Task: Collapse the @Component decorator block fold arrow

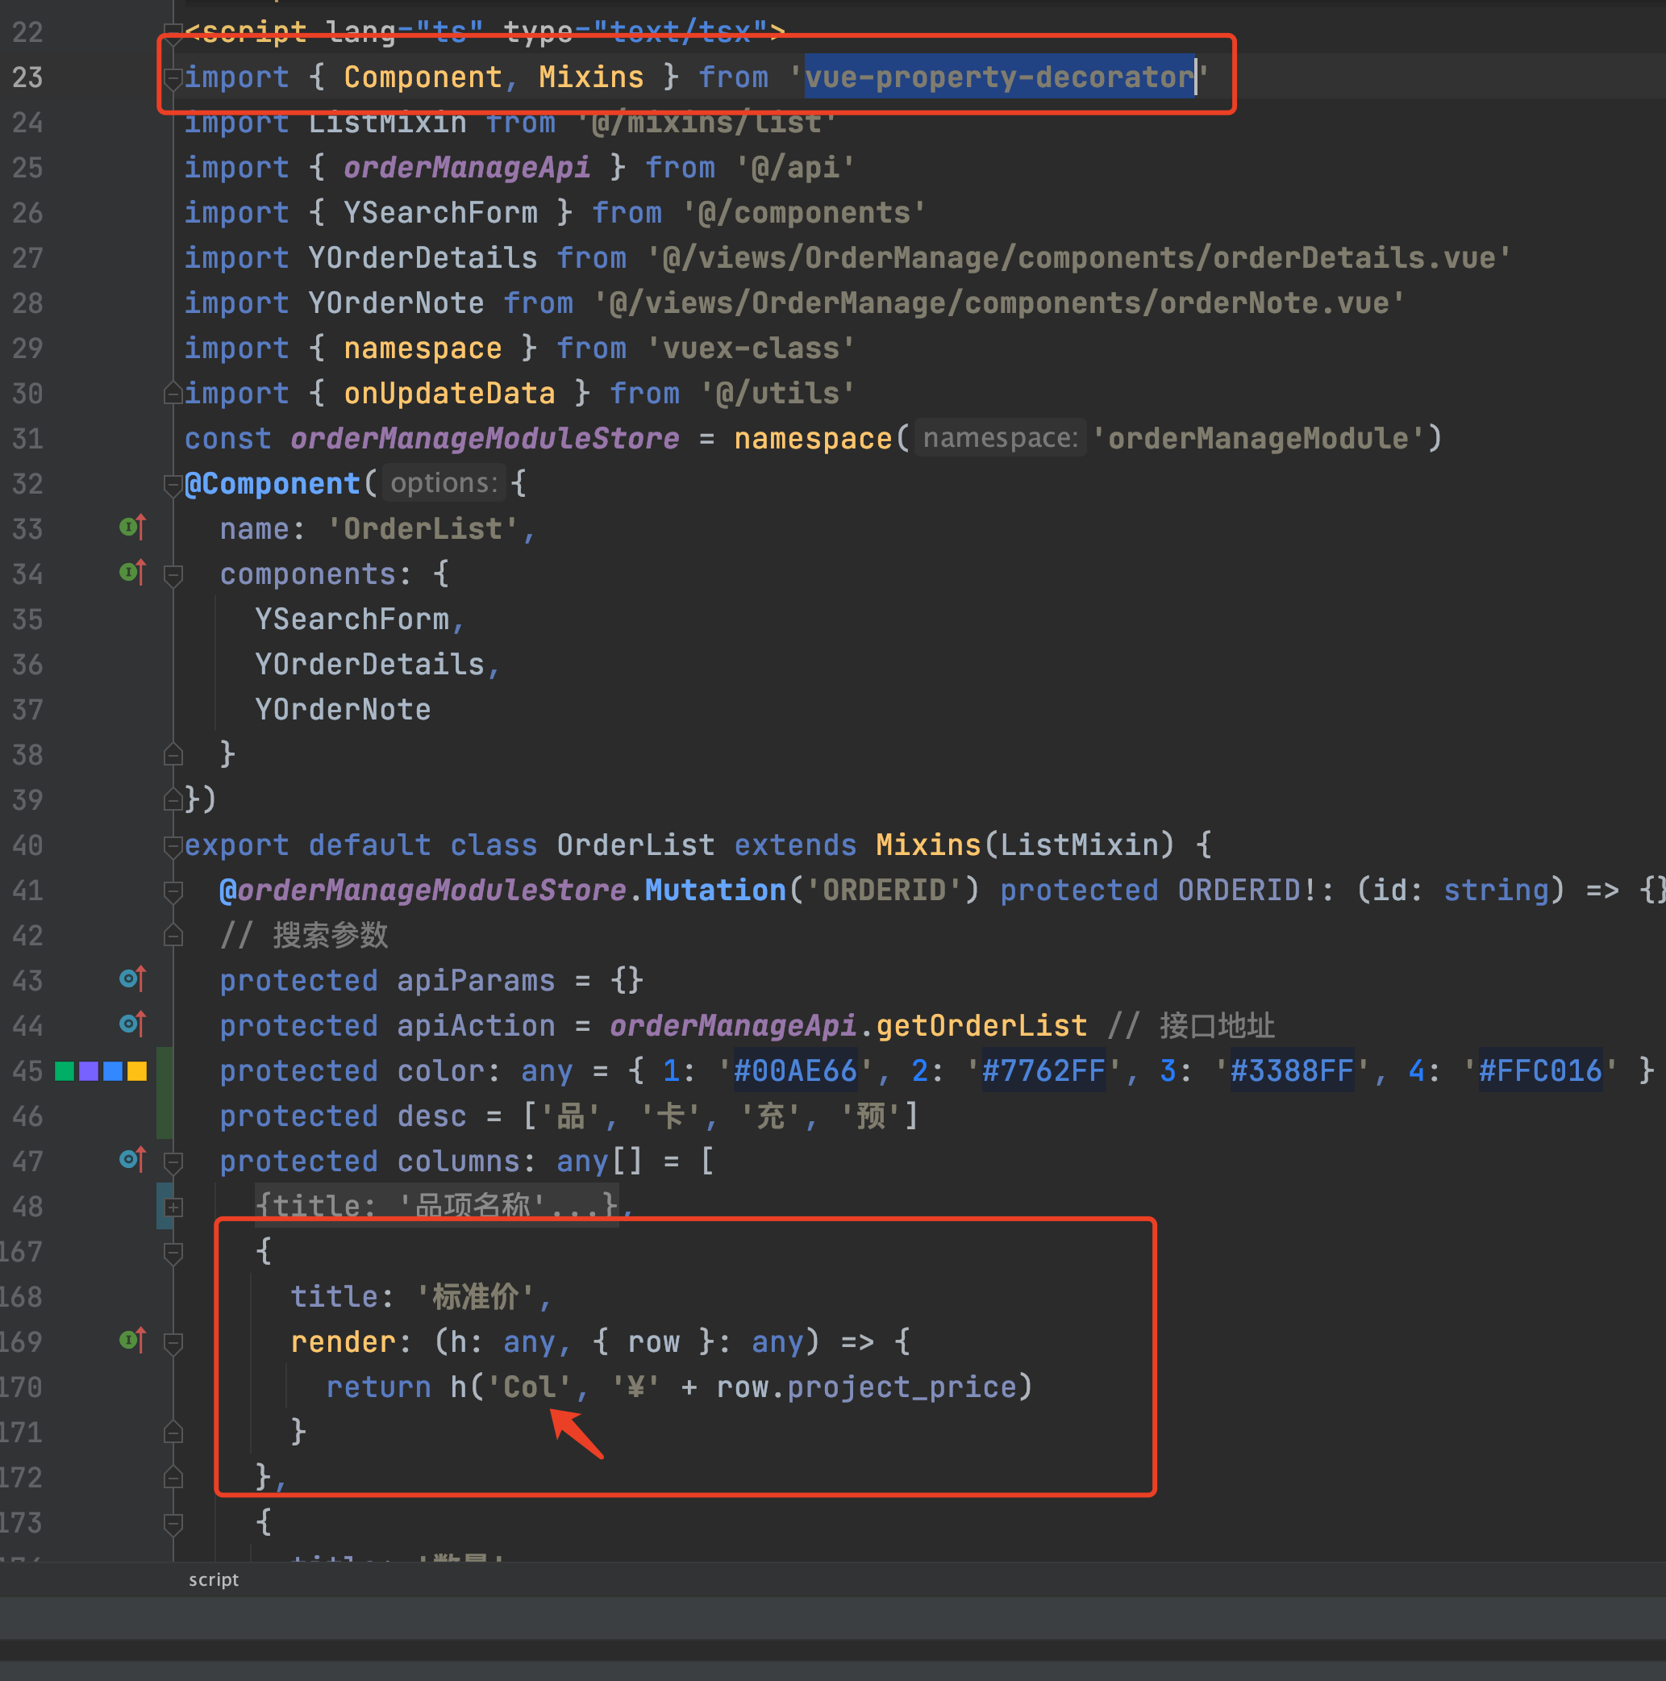Action: [173, 485]
